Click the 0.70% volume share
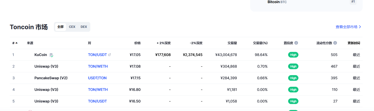Viewport: 374px width, 111px height. pos(262,66)
